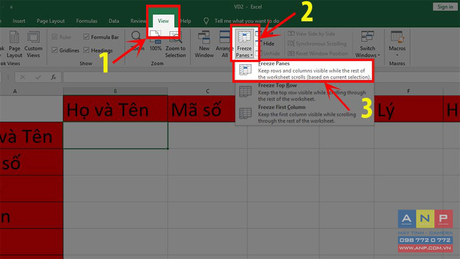Screen dimensions: 460x259
Task: Click the 'Họ và Tên' header cell
Action: (x=116, y=109)
